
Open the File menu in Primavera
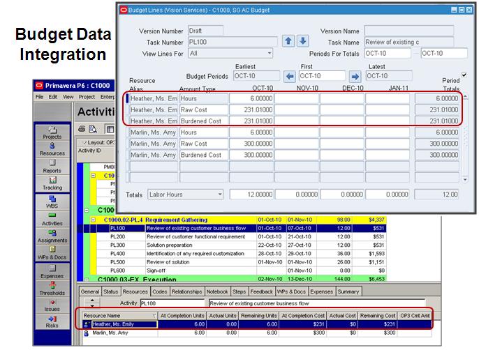pos(39,97)
